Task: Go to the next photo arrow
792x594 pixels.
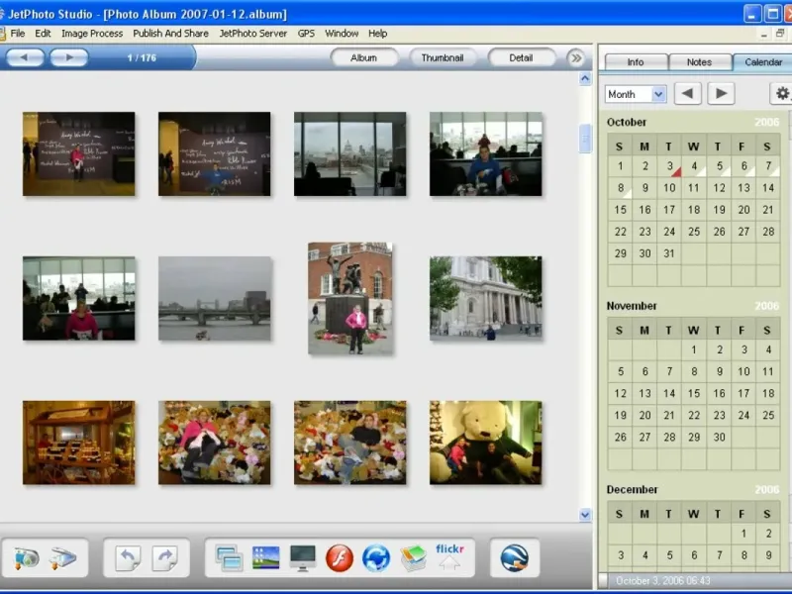Action: tap(69, 58)
